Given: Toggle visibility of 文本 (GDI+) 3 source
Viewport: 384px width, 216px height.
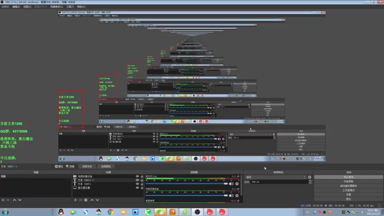Looking at the screenshot, I should click(137, 180).
